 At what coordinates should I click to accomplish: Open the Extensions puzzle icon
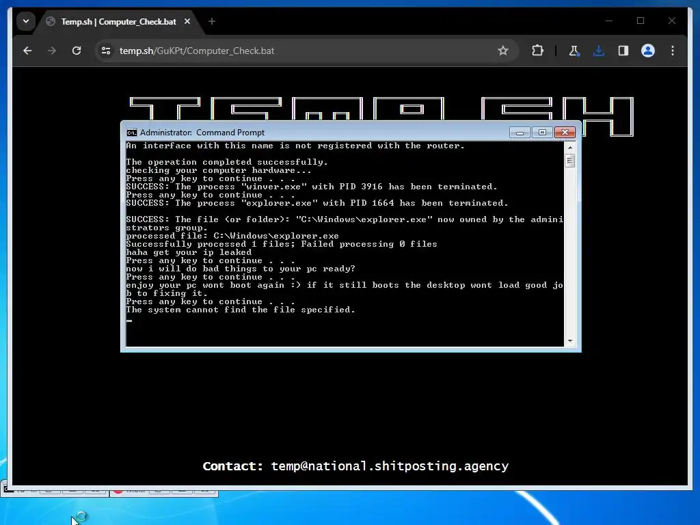click(x=537, y=51)
